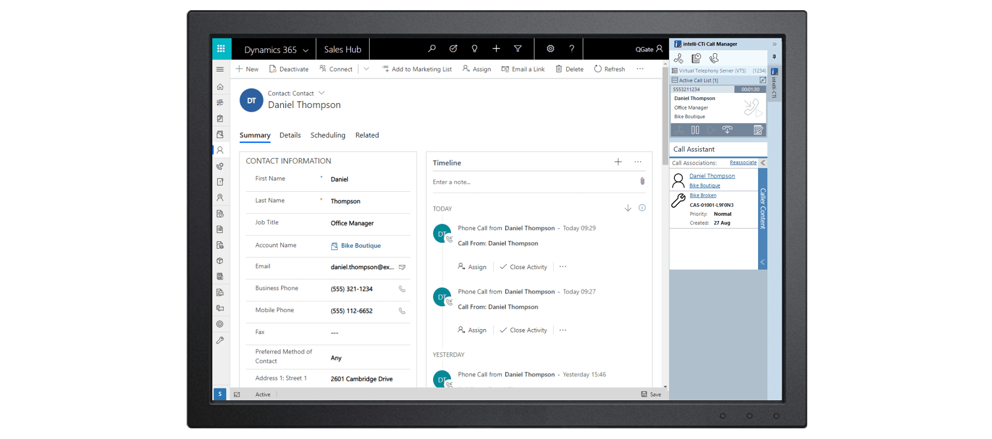Image resolution: width=992 pixels, height=439 pixels.
Task: Expand the Dynamics 365 app dropdown
Action: coord(306,50)
